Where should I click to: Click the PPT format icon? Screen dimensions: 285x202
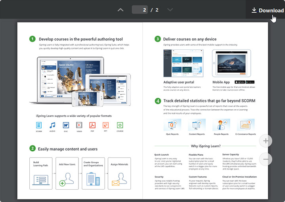pos(105,125)
